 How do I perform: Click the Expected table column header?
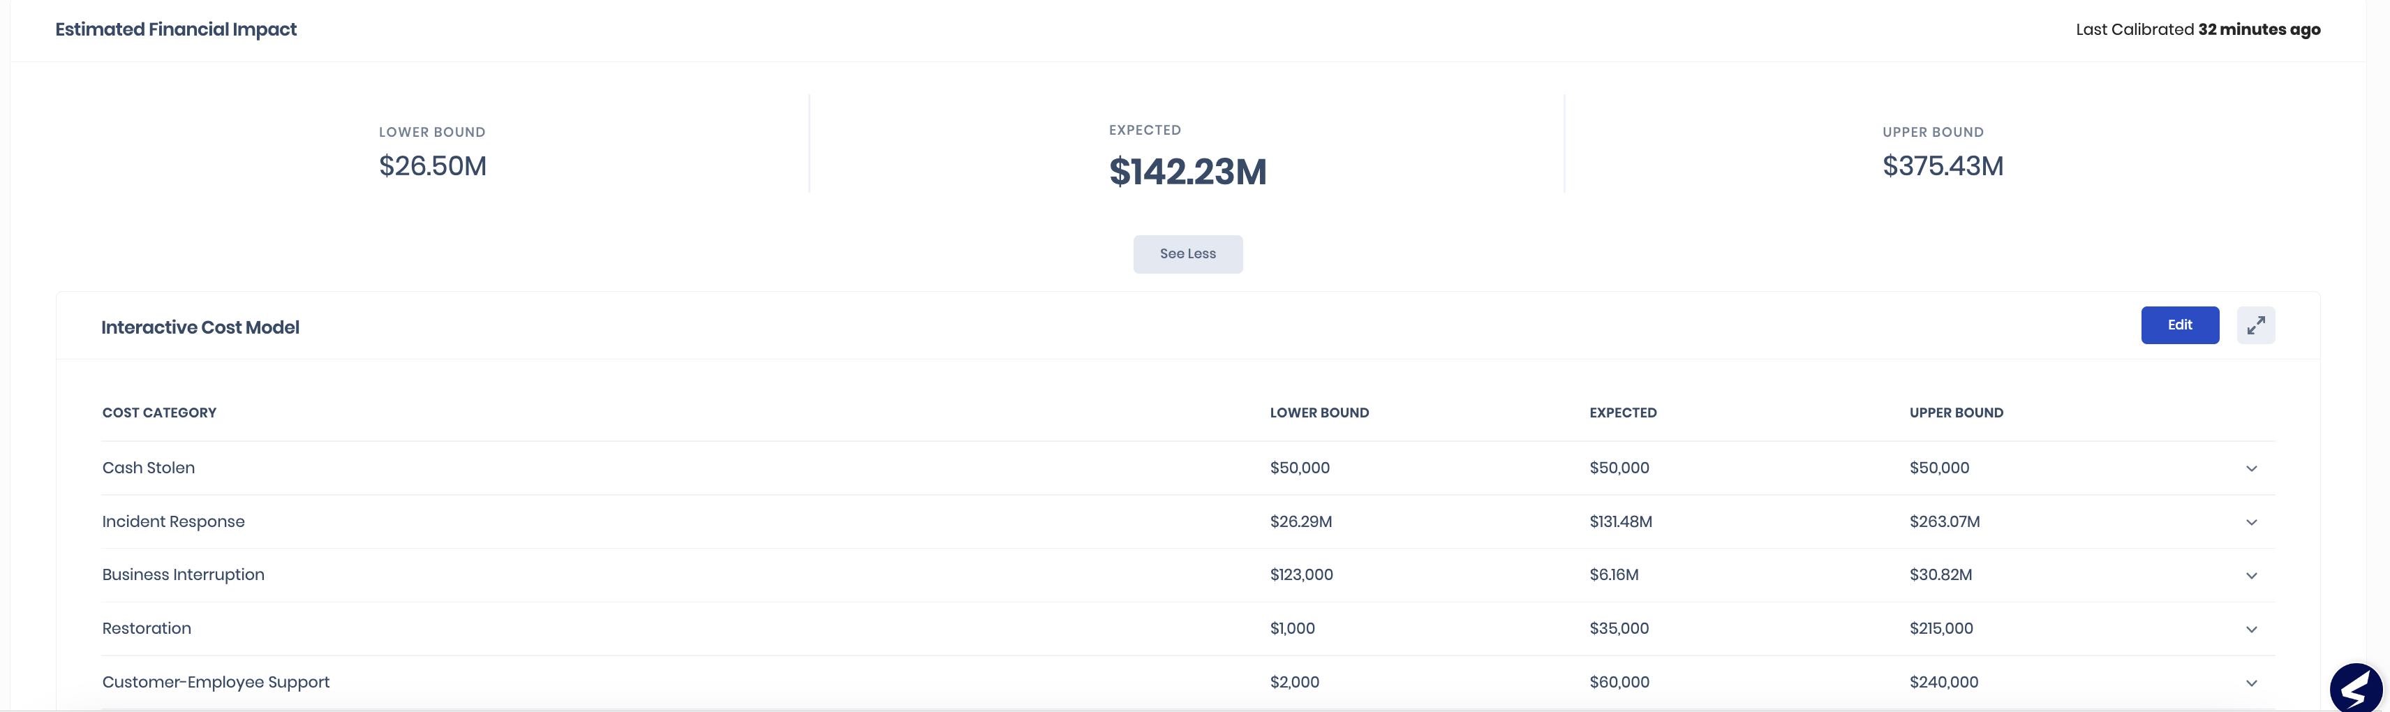pyautogui.click(x=1621, y=413)
